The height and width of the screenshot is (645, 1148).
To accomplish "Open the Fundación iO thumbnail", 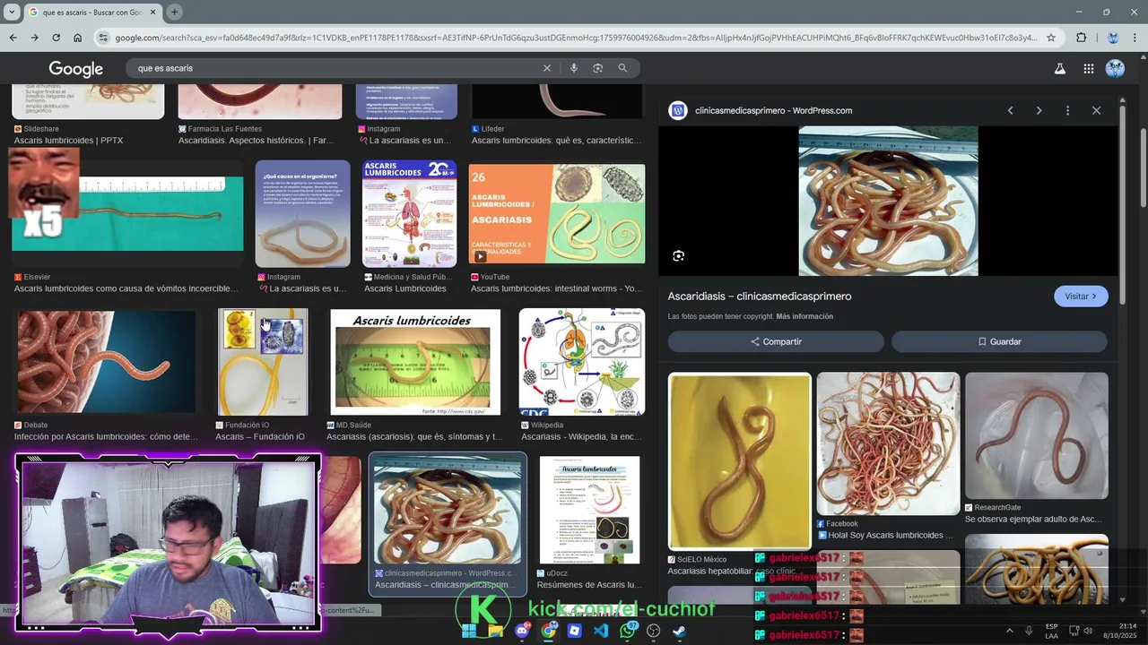I will 263,362.
